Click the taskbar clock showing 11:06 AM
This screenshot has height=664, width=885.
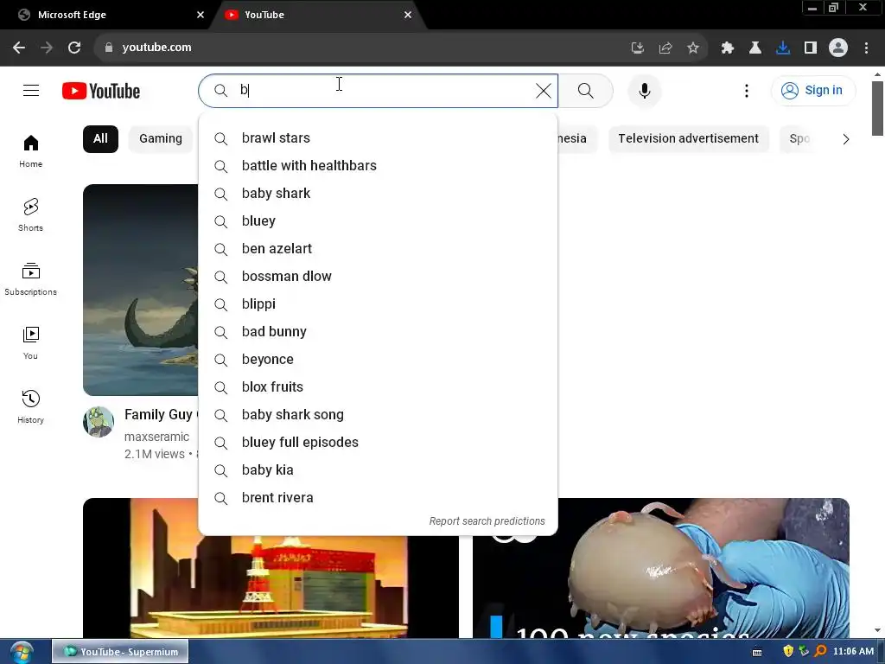[853, 652]
